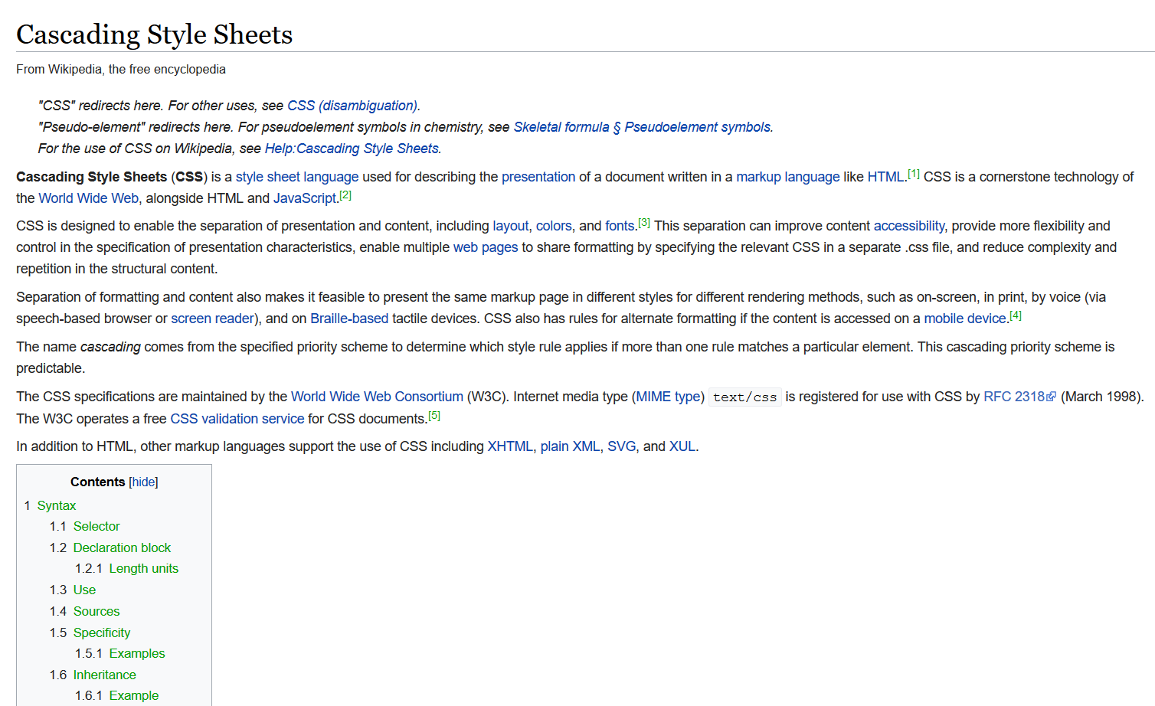Open the CSS validation service link
This screenshot has height=706, width=1155.
pyautogui.click(x=237, y=419)
